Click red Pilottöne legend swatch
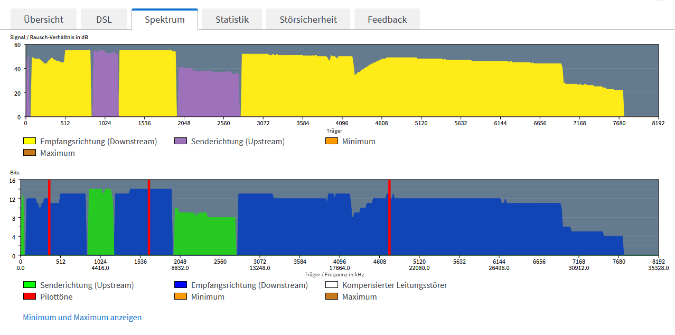675x335 pixels. tap(30, 297)
